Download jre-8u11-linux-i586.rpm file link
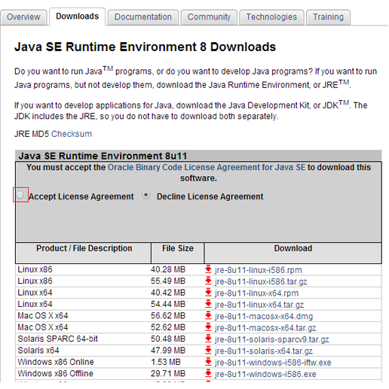This screenshot has height=389, width=389. point(259,270)
